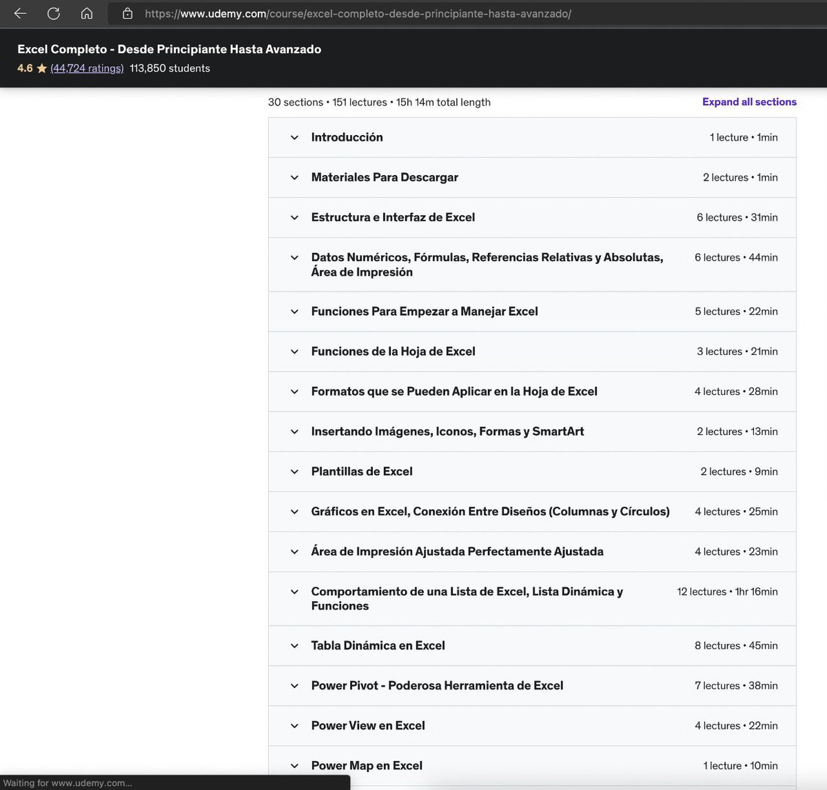View site info via the lock icon
827x790 pixels.
click(x=127, y=13)
